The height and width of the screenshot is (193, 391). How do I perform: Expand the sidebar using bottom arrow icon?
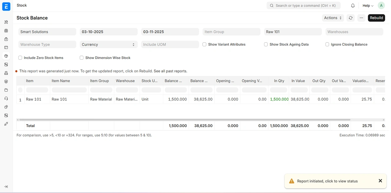coord(6,187)
